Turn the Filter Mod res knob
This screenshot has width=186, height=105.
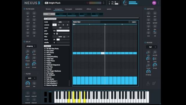[x=34, y=20]
